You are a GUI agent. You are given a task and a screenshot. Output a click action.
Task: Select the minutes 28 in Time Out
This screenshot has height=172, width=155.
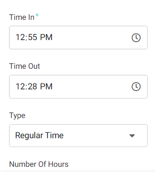(32, 86)
